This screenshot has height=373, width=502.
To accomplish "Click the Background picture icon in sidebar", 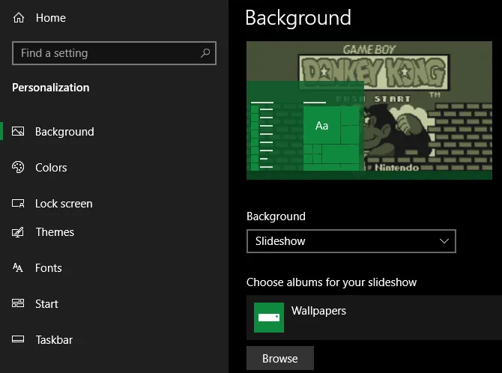I will [x=19, y=132].
